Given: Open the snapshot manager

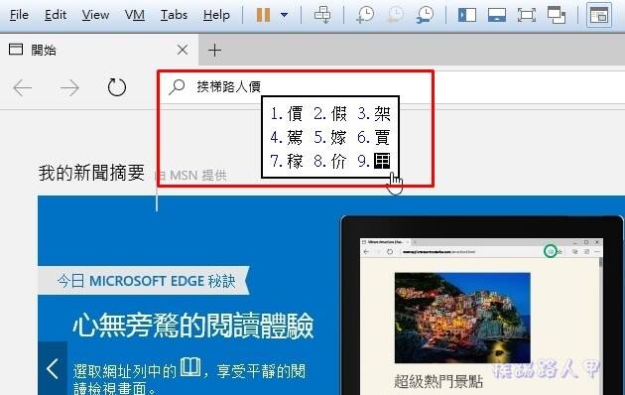Looking at the screenshot, I should click(425, 15).
